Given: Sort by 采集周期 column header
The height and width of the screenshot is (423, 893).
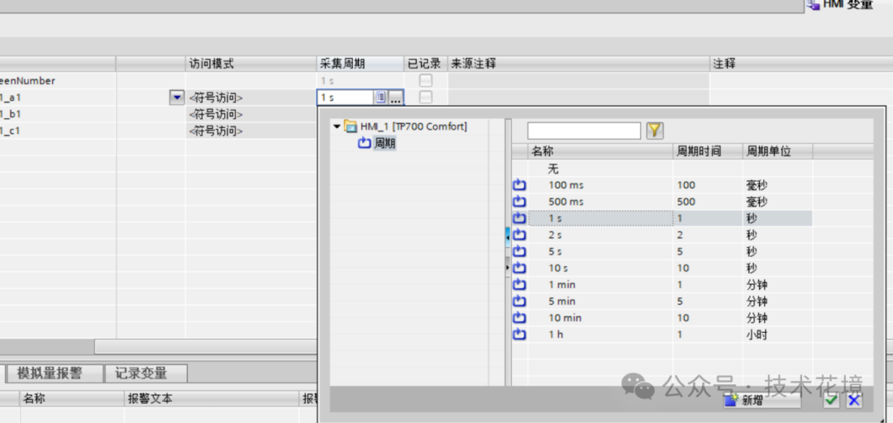Looking at the screenshot, I should 360,64.
